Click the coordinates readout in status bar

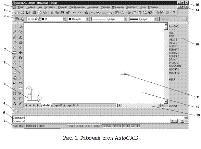tap(29, 126)
